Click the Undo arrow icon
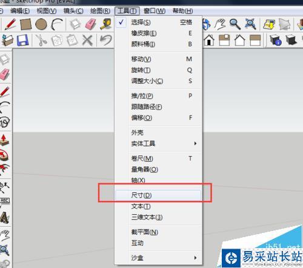303x268 pixels. [x=106, y=40]
